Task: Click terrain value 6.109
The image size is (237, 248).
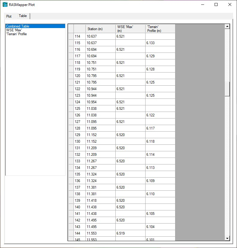Action: [x=160, y=181]
